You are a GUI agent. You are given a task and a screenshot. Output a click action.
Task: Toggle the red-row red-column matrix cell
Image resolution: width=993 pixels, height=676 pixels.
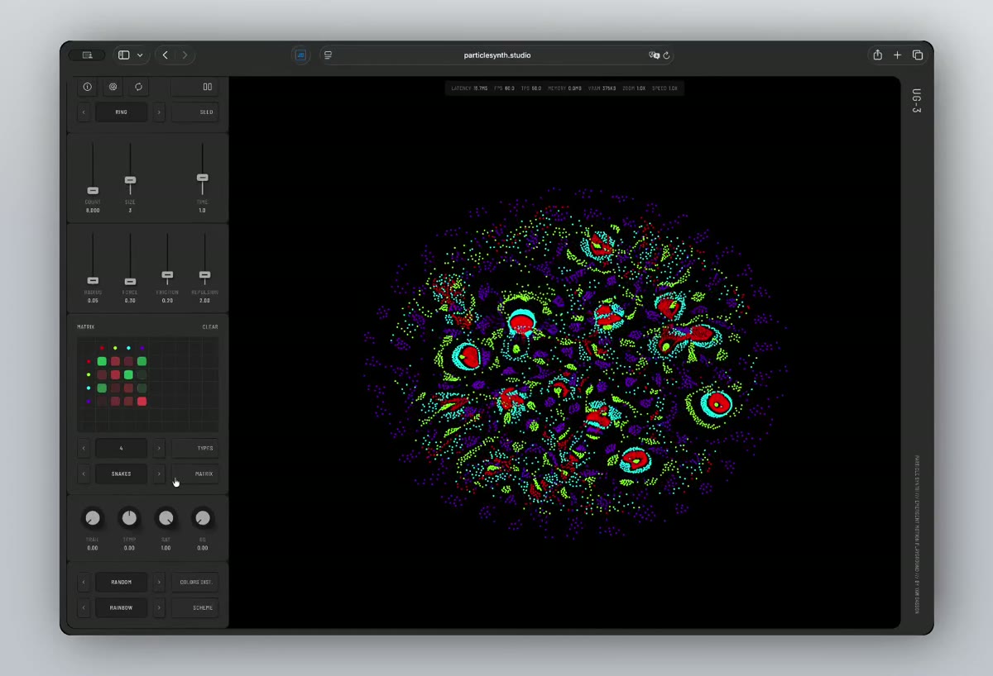(x=102, y=361)
